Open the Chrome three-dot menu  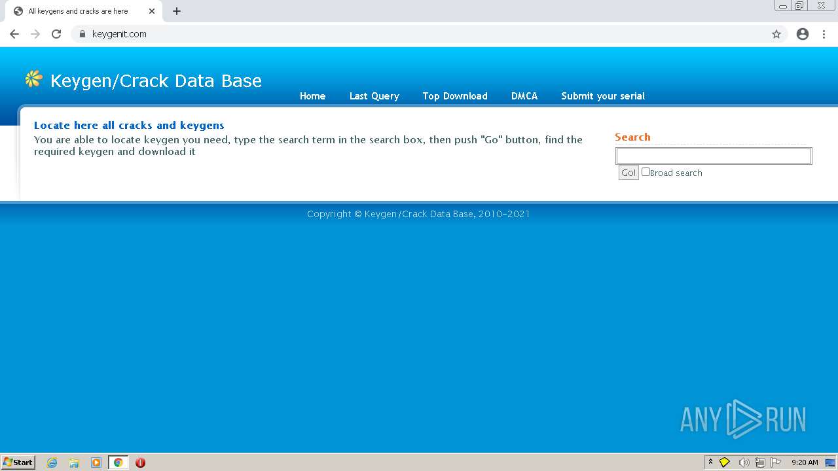click(824, 34)
